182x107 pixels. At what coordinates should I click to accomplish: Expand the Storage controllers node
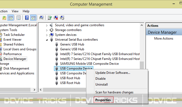coord(47,30)
